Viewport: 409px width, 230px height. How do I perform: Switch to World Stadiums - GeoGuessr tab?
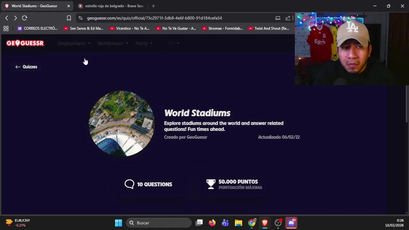[37, 6]
